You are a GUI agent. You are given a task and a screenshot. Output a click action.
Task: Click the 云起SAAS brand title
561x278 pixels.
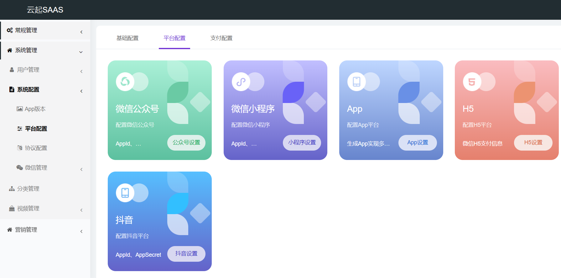click(45, 10)
